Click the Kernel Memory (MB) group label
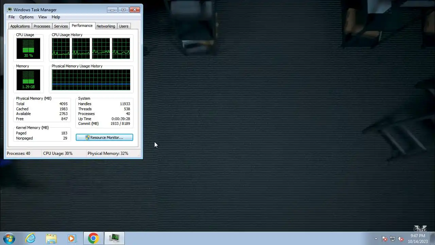Image resolution: width=435 pixels, height=245 pixels. (x=32, y=128)
